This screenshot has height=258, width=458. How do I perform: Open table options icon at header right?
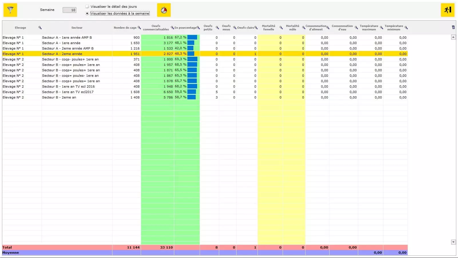pos(453,27)
